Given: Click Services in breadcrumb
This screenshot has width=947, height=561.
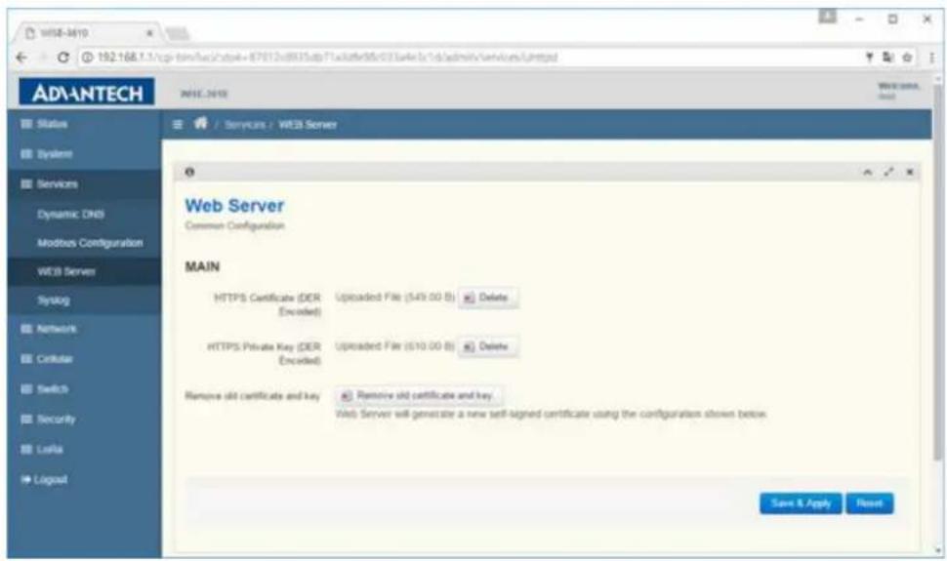Looking at the screenshot, I should click(245, 125).
